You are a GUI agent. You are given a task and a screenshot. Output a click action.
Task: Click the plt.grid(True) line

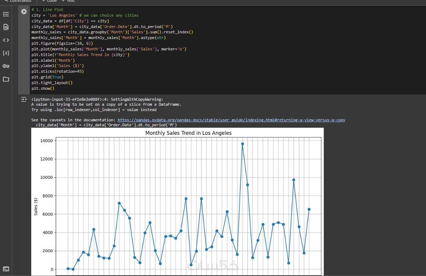(x=48, y=77)
